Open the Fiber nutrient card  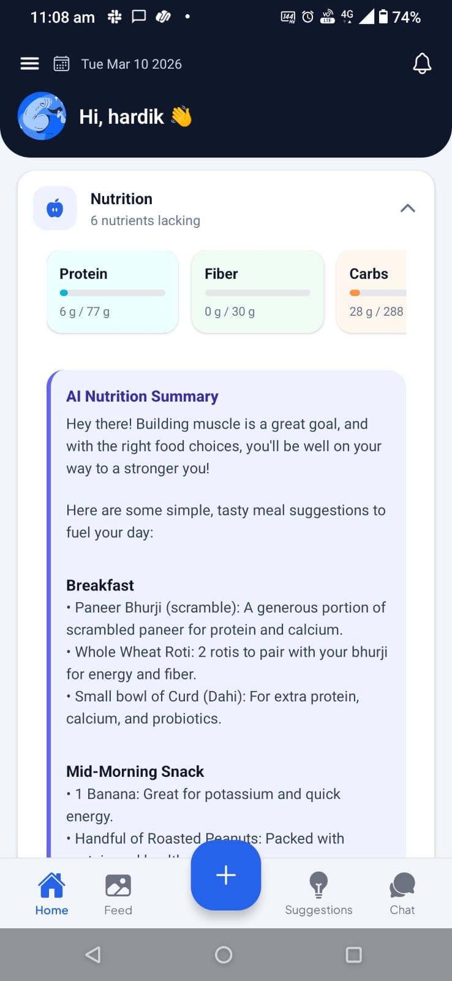click(x=257, y=292)
